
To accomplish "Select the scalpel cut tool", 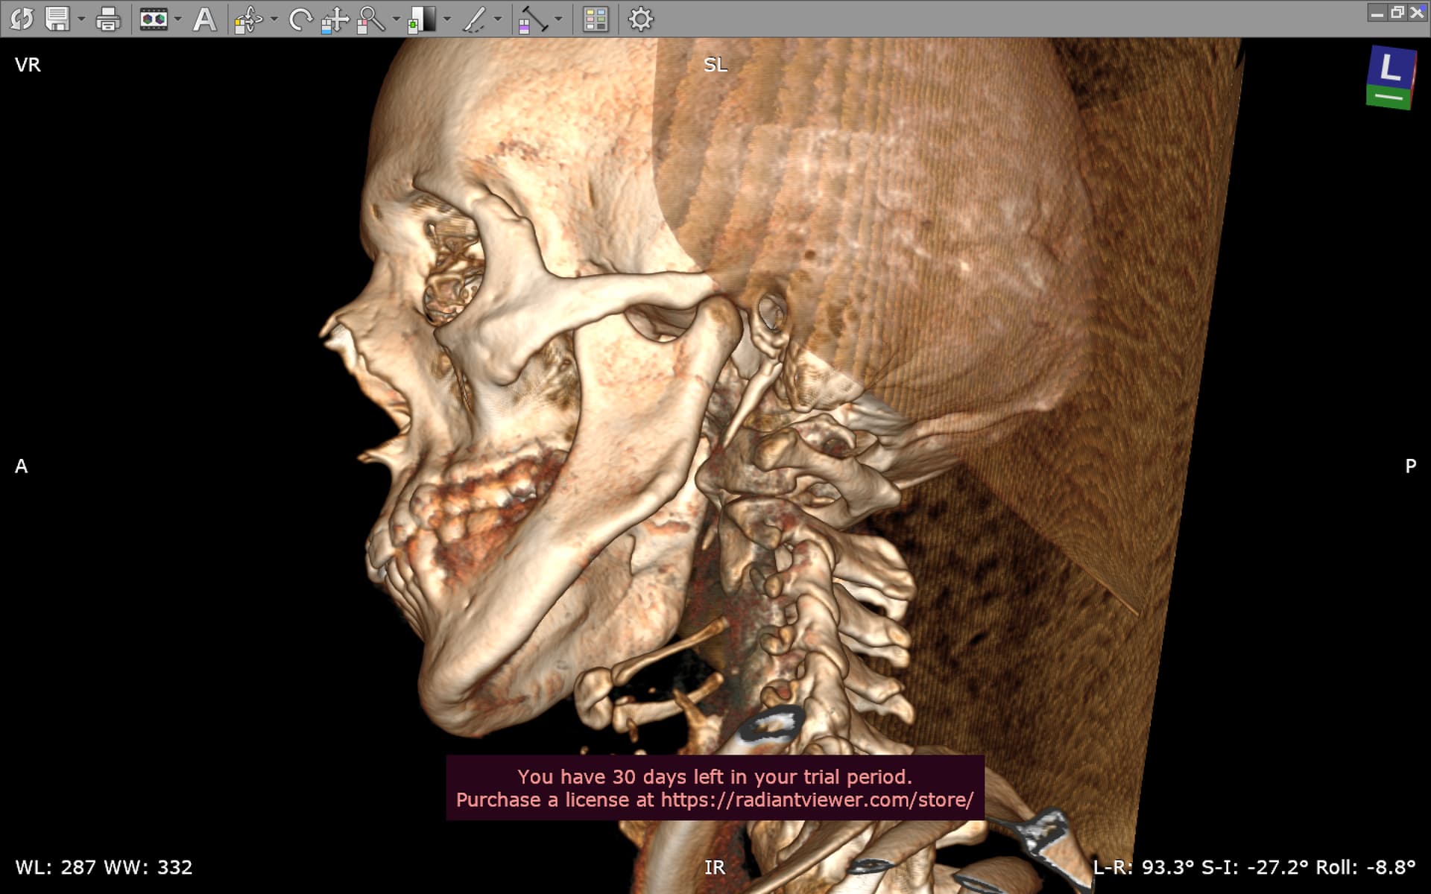I will [474, 19].
